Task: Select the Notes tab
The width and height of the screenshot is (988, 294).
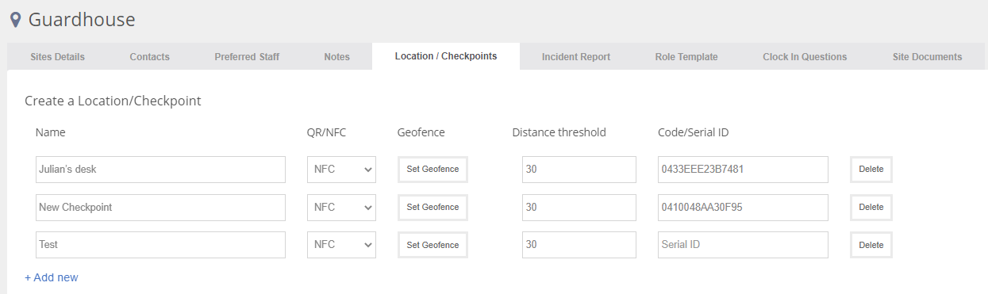Action: [337, 57]
